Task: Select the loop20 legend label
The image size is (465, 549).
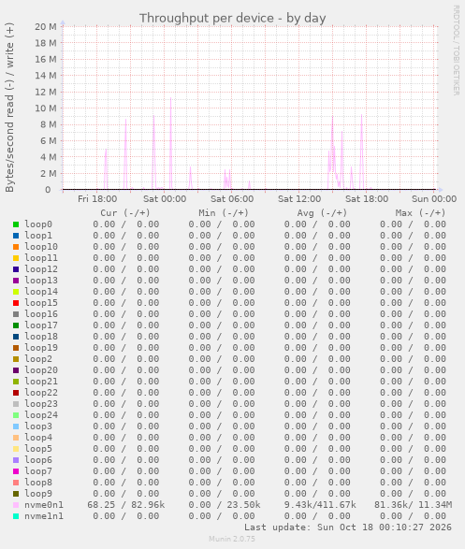Action: point(41,370)
